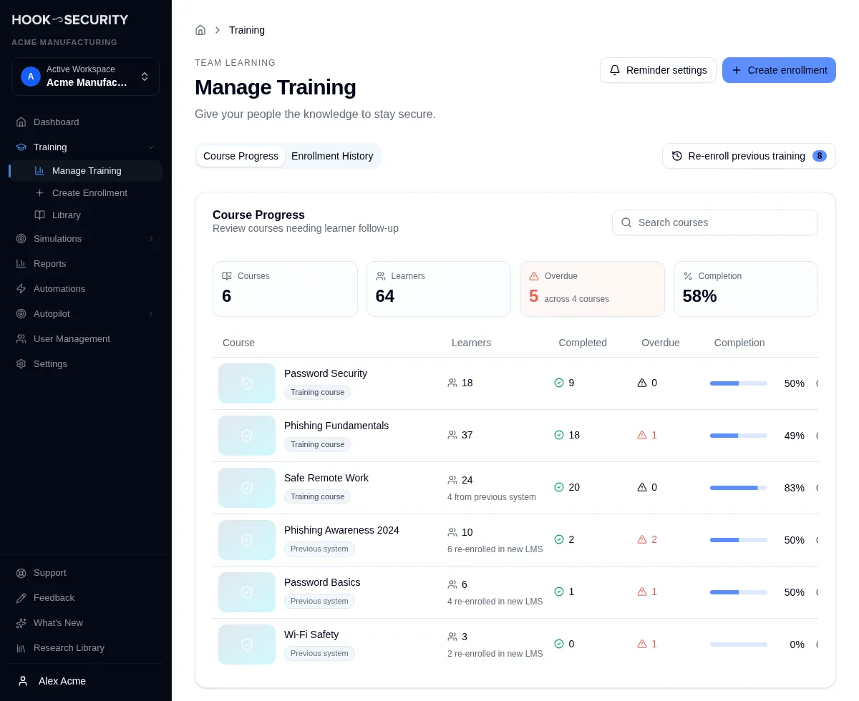The image size is (859, 701).
Task: Click the Training graduation cap icon
Action: click(21, 147)
